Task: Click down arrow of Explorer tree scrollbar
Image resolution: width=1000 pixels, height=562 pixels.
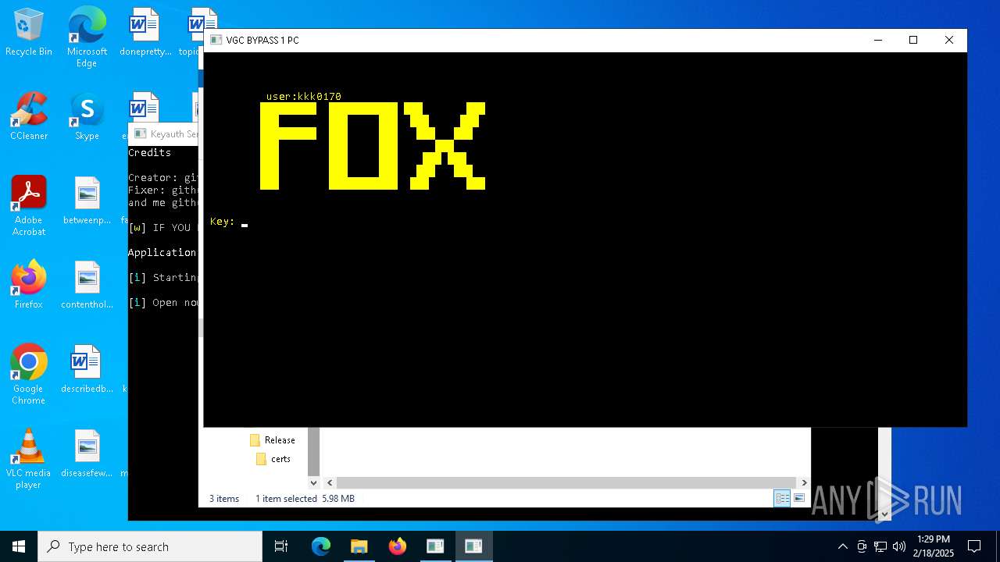Action: point(314,483)
